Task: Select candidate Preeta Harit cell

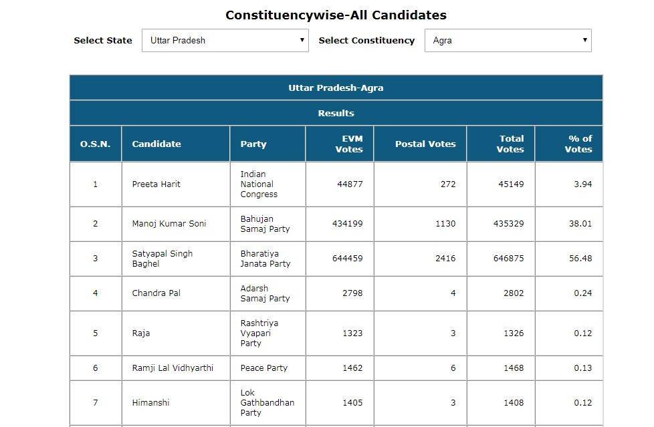Action: pyautogui.click(x=156, y=184)
